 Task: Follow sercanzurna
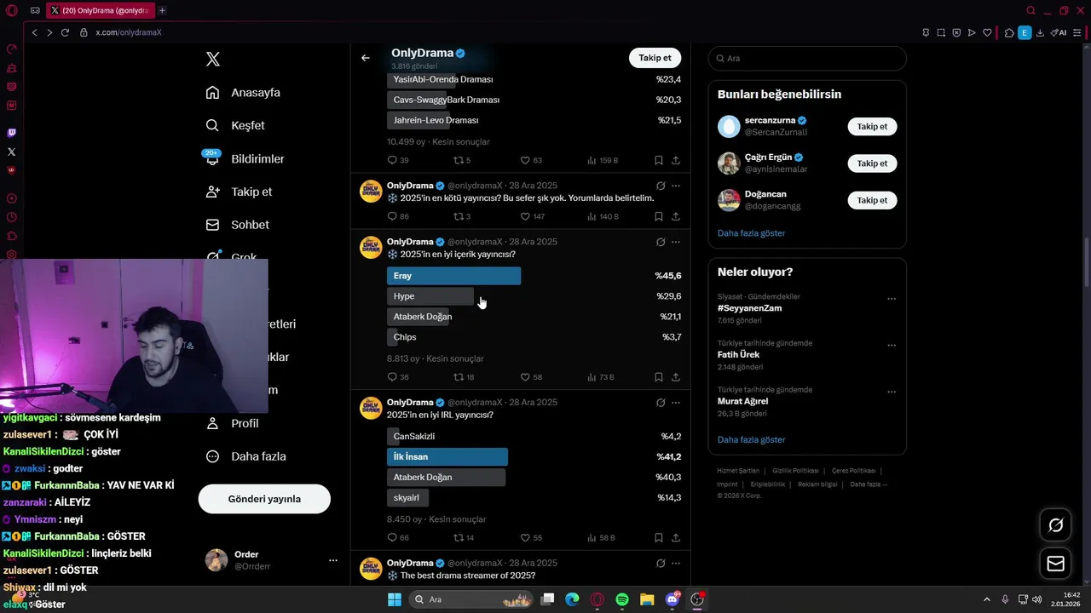(872, 127)
